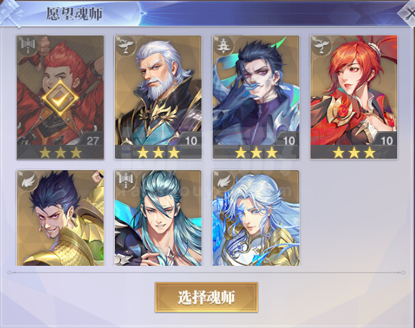415x328 pixels.
Task: Click the class icon on the red-haired card
Action: tap(28, 45)
